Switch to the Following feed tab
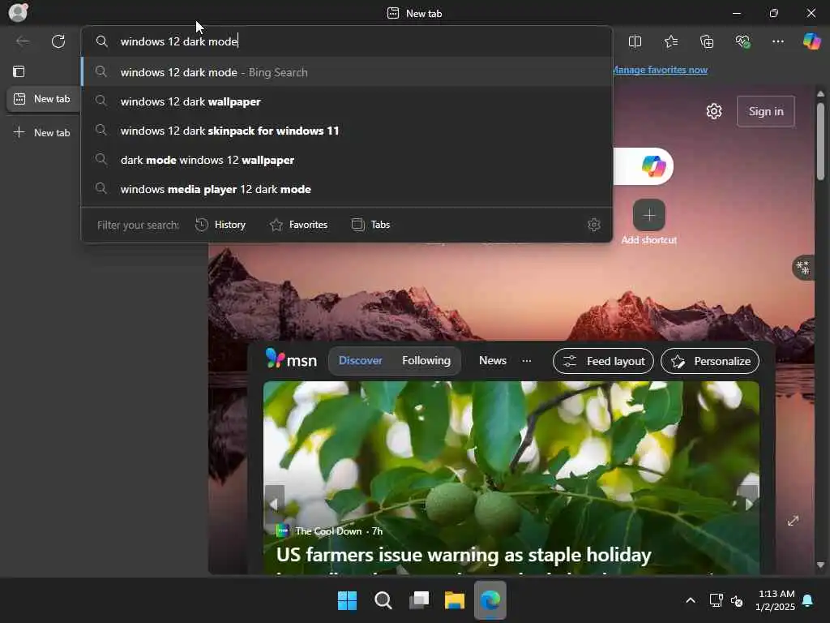This screenshot has width=830, height=623. (426, 360)
